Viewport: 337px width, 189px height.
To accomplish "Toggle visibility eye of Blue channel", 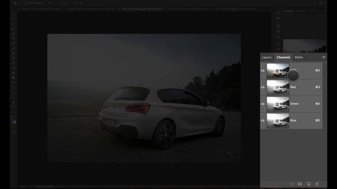I will 263,121.
